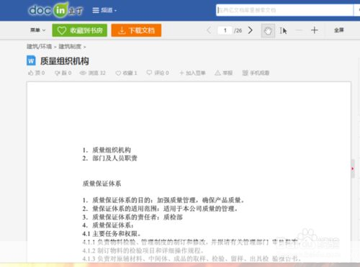Click the red-arrow side panel handle
The image size is (360, 267).
point(353,168)
